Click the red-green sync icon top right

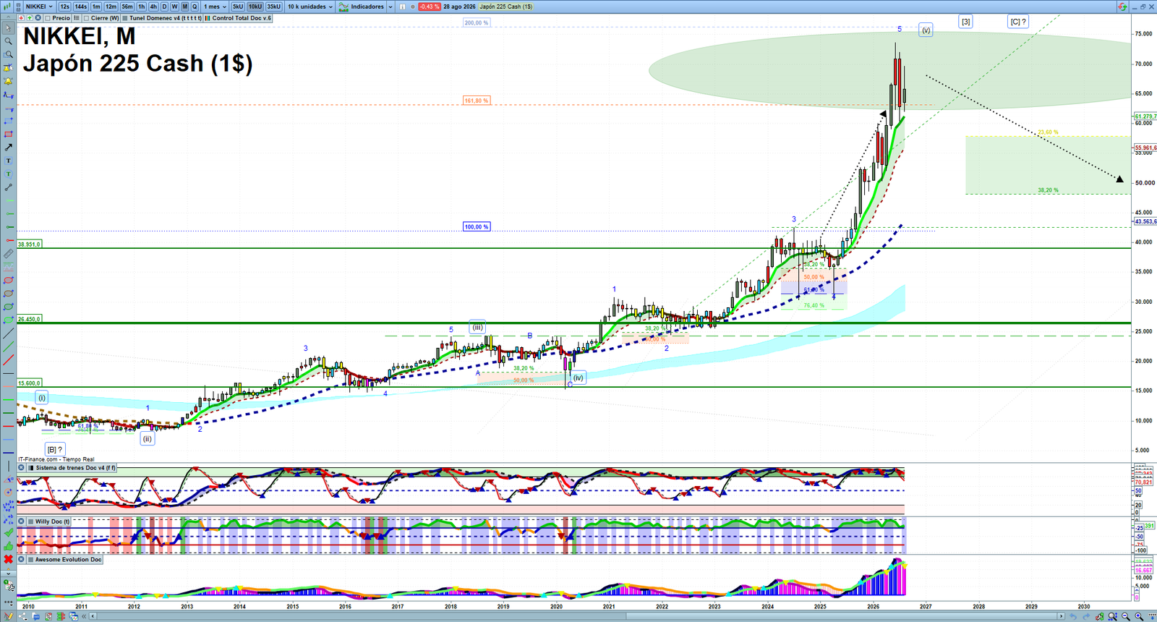(x=1122, y=7)
